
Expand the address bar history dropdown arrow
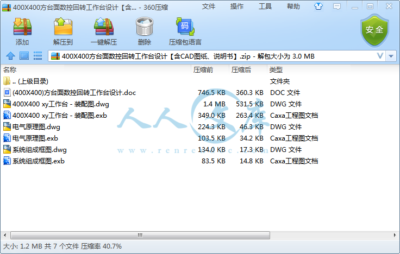tap(391, 56)
